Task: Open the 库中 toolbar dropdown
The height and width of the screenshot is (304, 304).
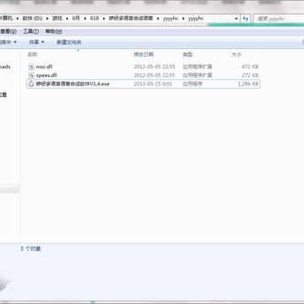Action: [x=8, y=42]
